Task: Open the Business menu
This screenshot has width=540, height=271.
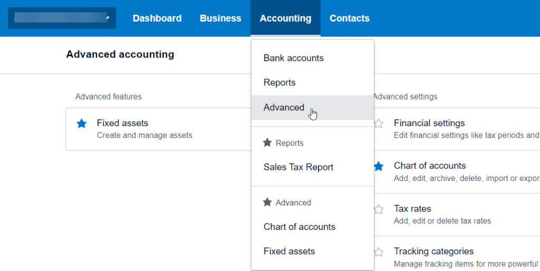Action: coord(220,18)
